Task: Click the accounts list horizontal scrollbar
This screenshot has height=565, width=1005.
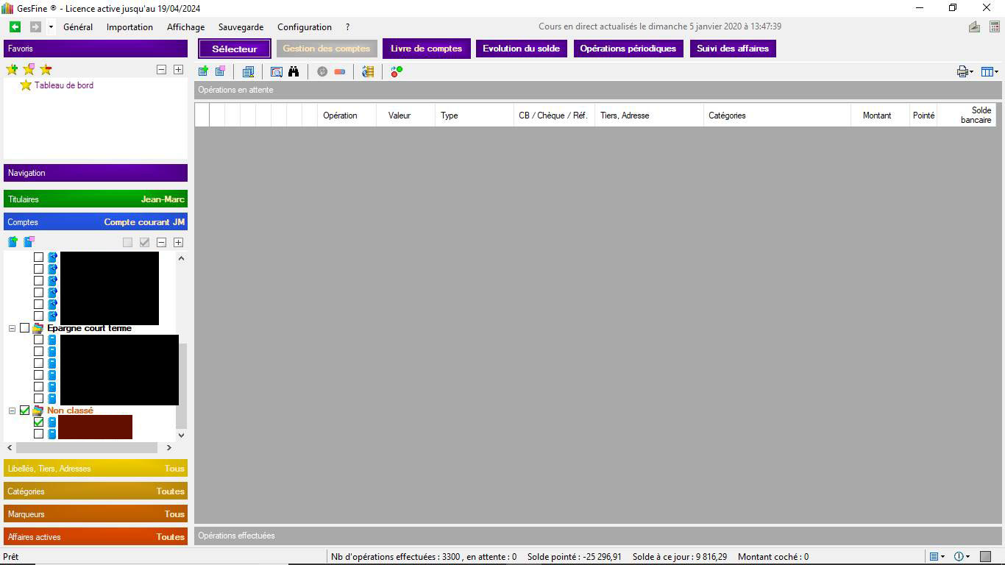Action: [87, 447]
